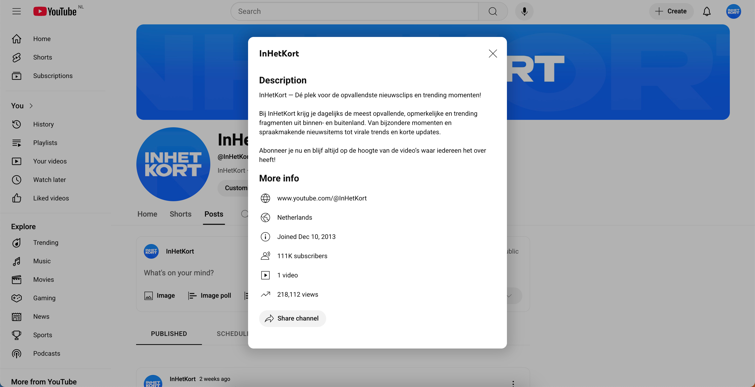Click InHetKort post author name
The height and width of the screenshot is (387, 755).
click(182, 379)
